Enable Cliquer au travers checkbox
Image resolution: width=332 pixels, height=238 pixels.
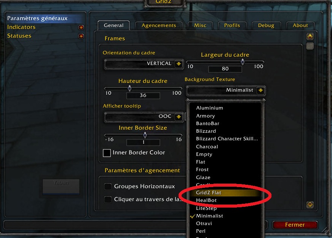click(108, 199)
